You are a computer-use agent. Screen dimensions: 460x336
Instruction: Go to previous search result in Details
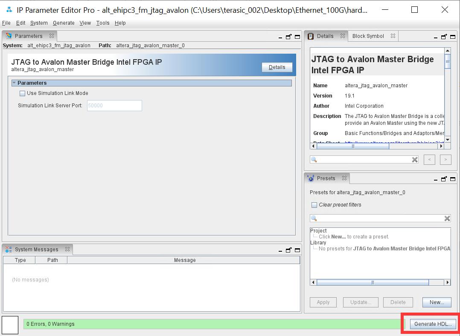tap(429, 160)
